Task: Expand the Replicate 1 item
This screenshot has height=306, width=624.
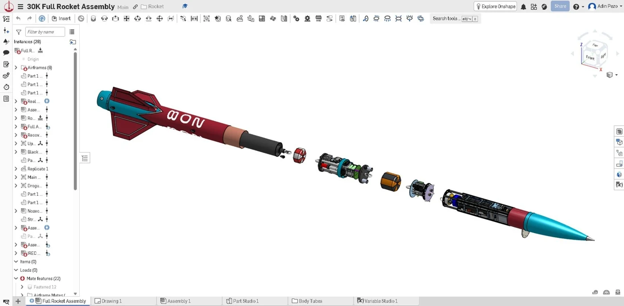Action: click(x=16, y=169)
